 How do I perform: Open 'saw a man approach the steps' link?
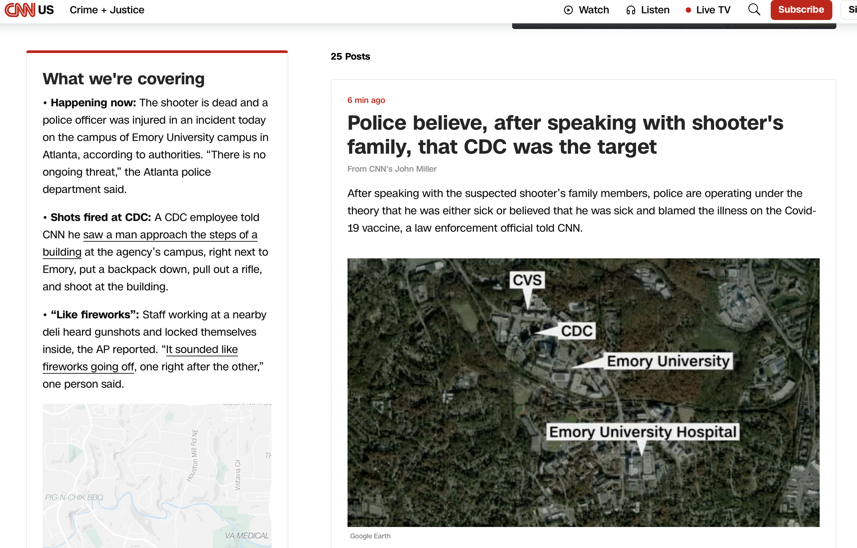170,235
